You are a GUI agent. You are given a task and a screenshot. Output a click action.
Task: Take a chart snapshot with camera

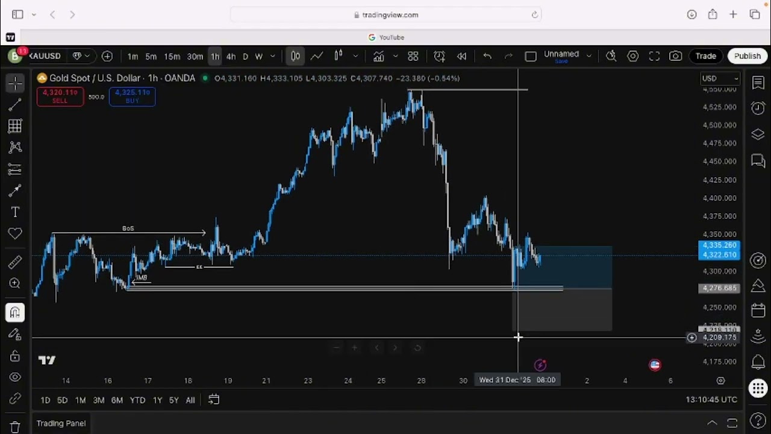tap(676, 56)
